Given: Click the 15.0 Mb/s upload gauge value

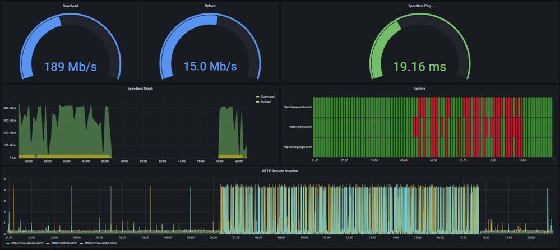Looking at the screenshot, I should (210, 67).
